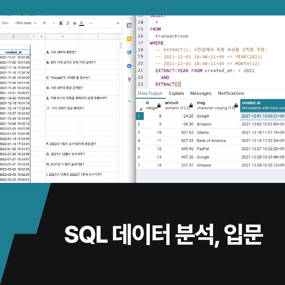Select column H header in the spreadsheet
Viewport: 285px width, 285px height.
pos(63,36)
